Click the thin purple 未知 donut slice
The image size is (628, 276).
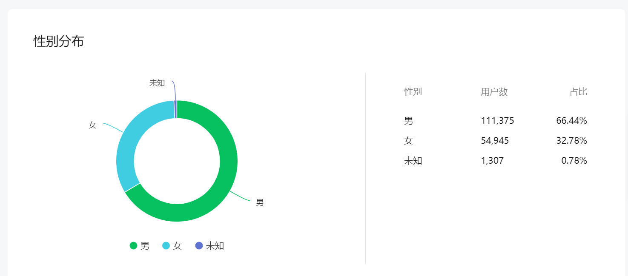175,109
